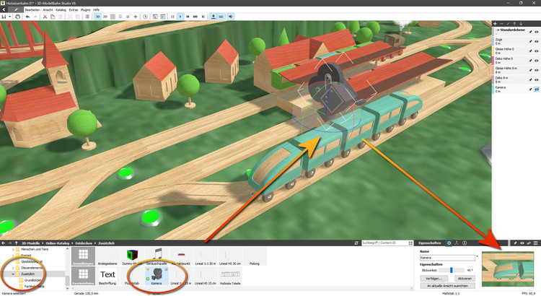The width and height of the screenshot is (541, 296).
Task: Adjust the Blickwinkel slider
Action: [x=452, y=270]
